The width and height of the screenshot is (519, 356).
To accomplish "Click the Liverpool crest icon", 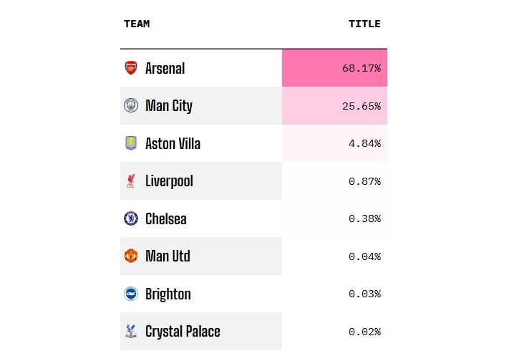I will (x=130, y=181).
